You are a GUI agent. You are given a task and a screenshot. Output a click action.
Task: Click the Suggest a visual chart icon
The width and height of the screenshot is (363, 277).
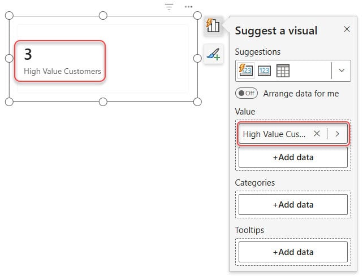213,26
